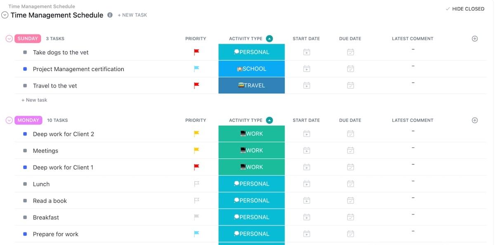Add a column using the plus icon in the Sunday header
495x245 pixels.
click(x=475, y=39)
